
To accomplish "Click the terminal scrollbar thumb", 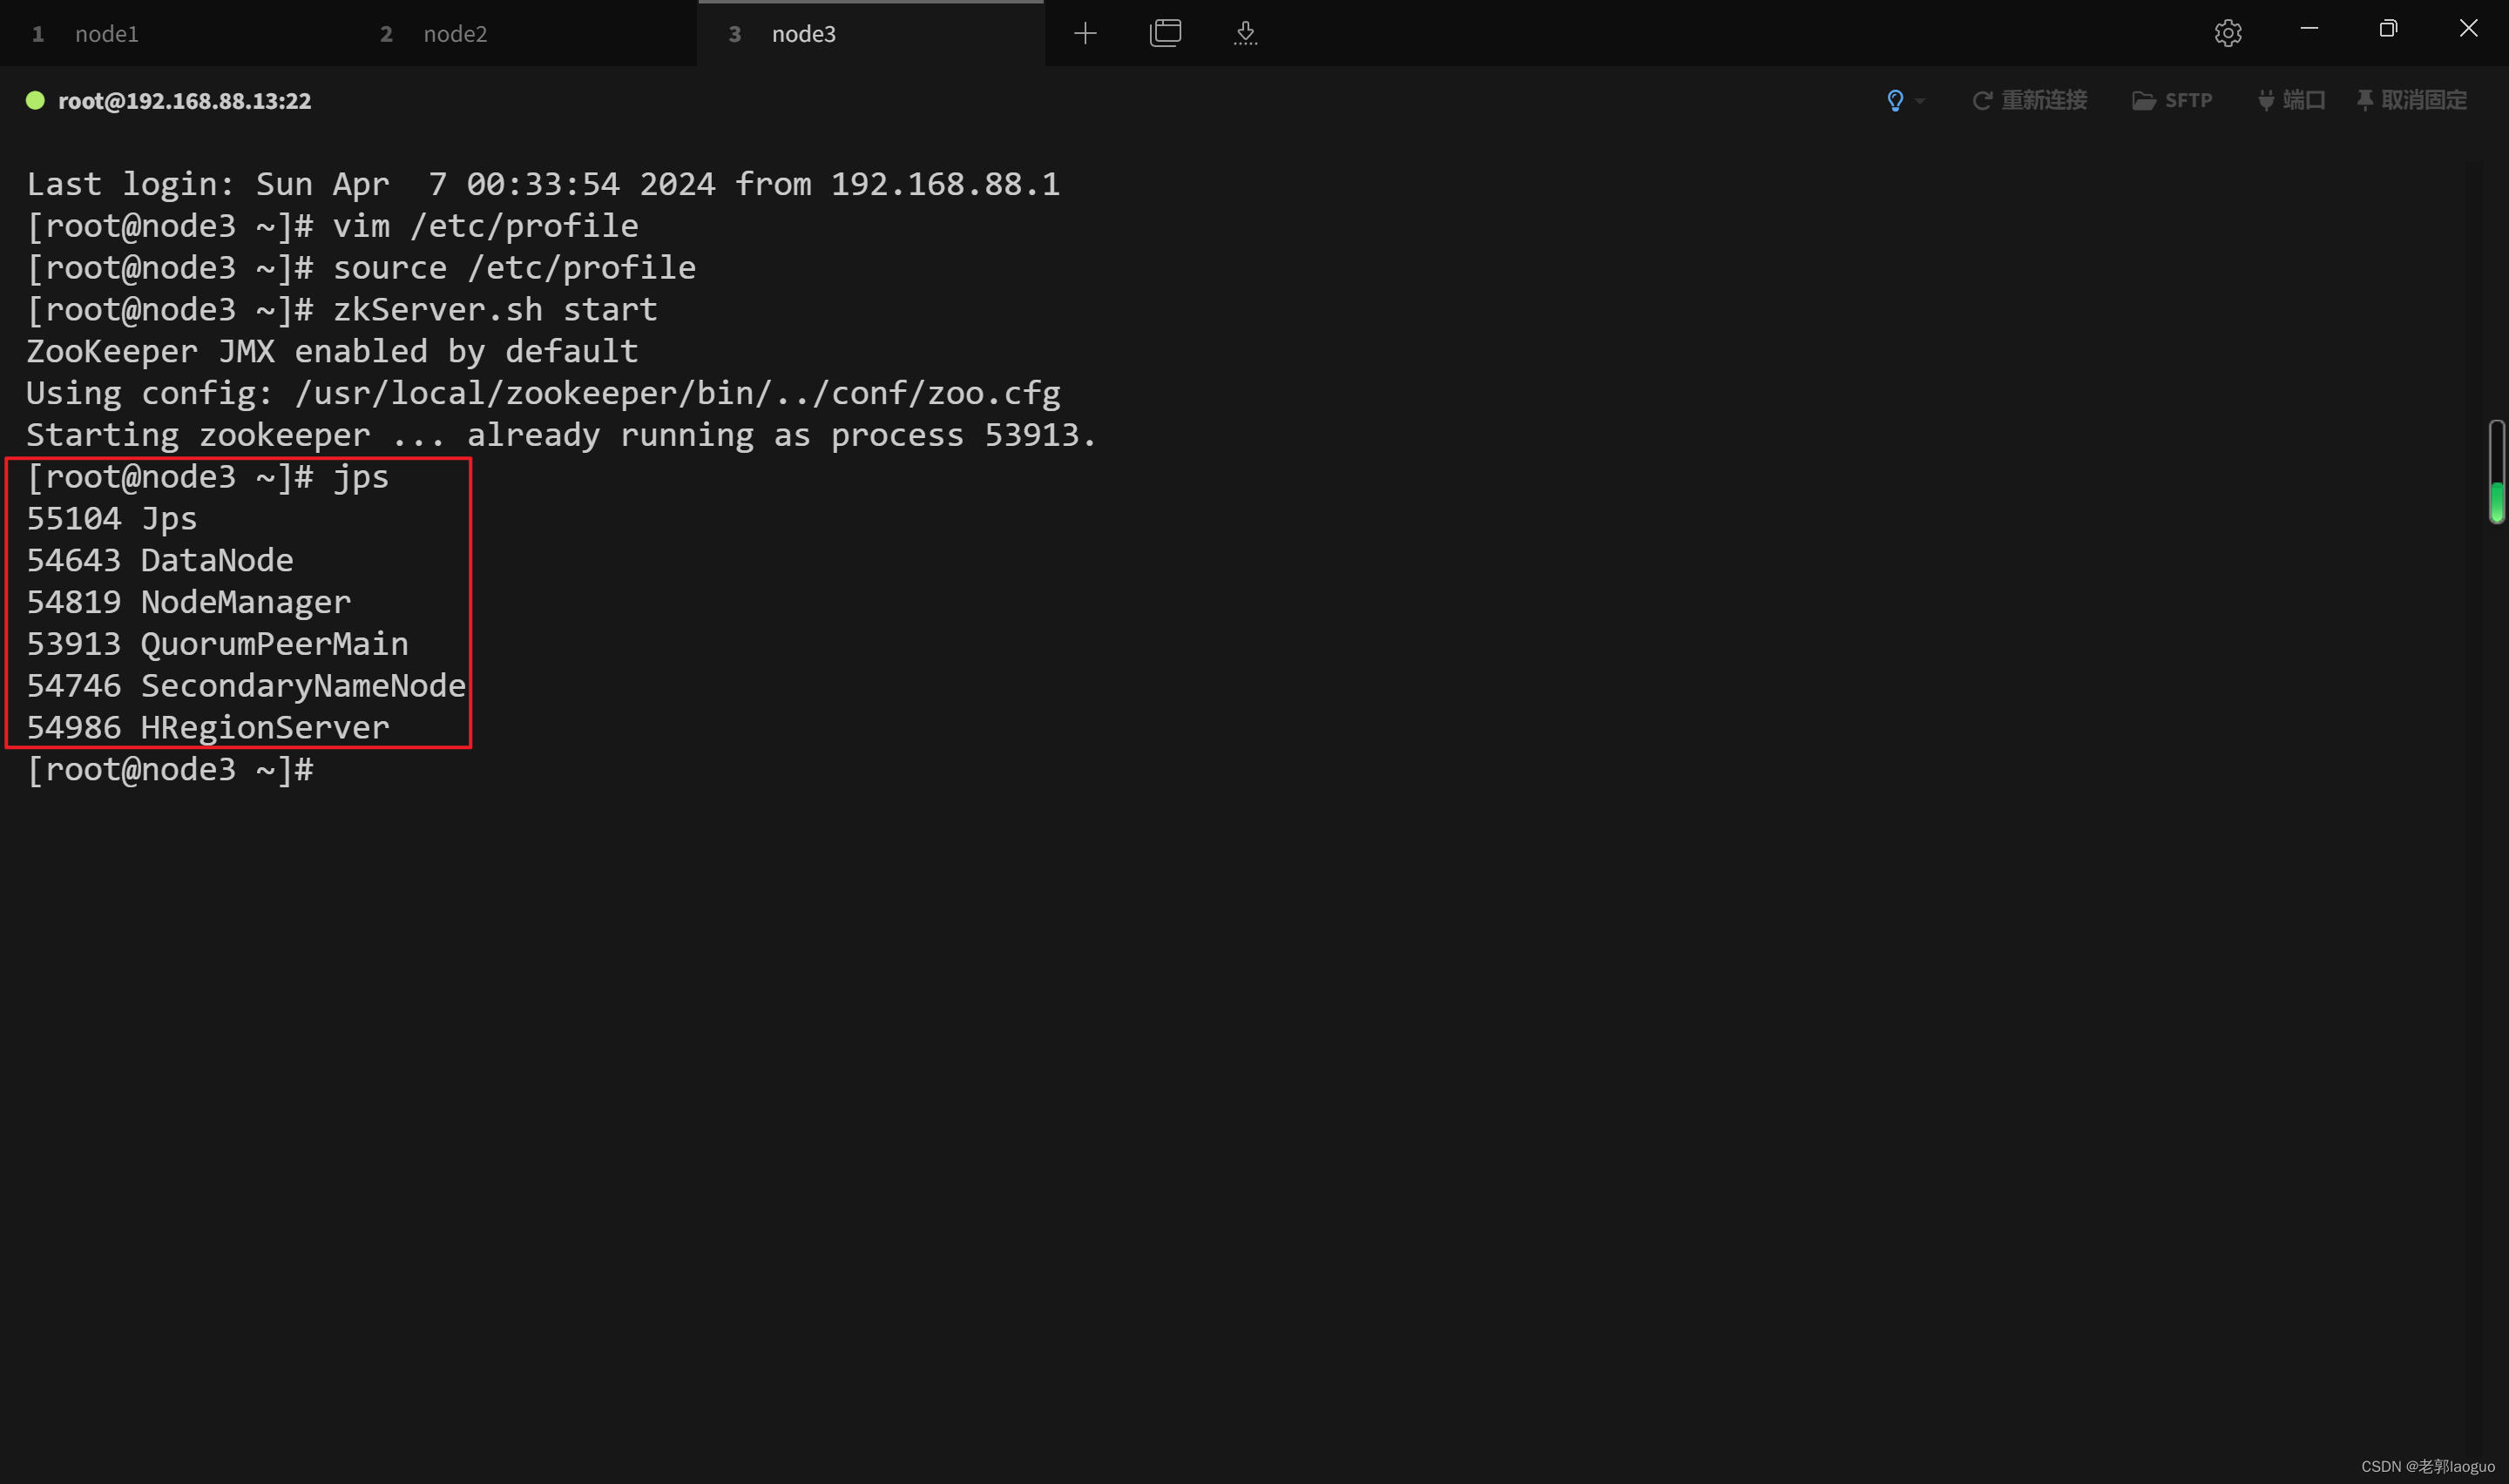I will 2496,472.
